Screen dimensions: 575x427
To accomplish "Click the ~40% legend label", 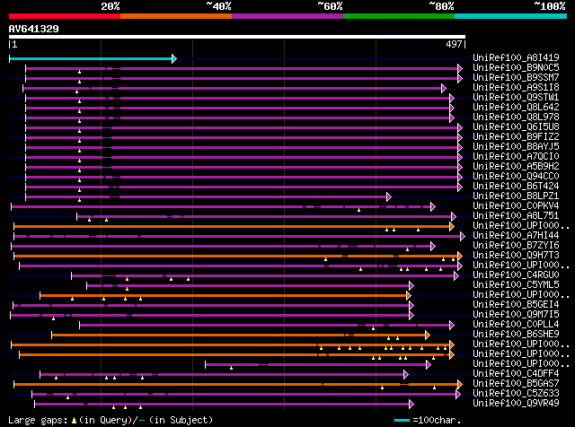I will tap(218, 6).
